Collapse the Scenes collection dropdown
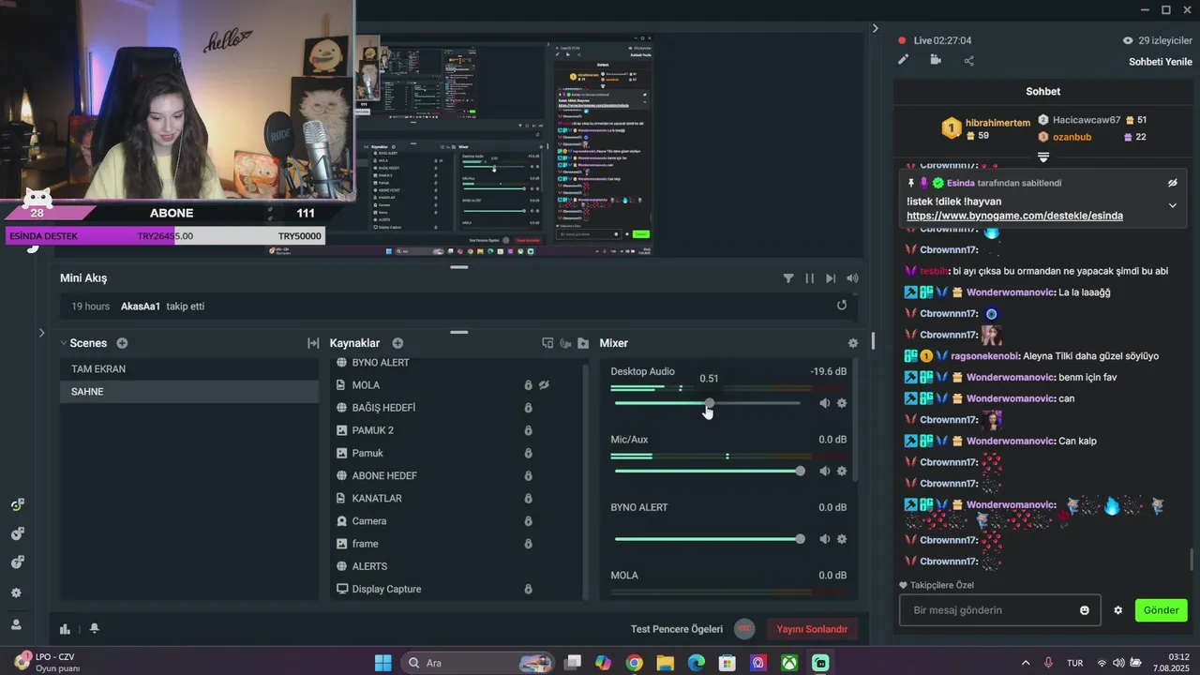1200x675 pixels. coord(64,343)
